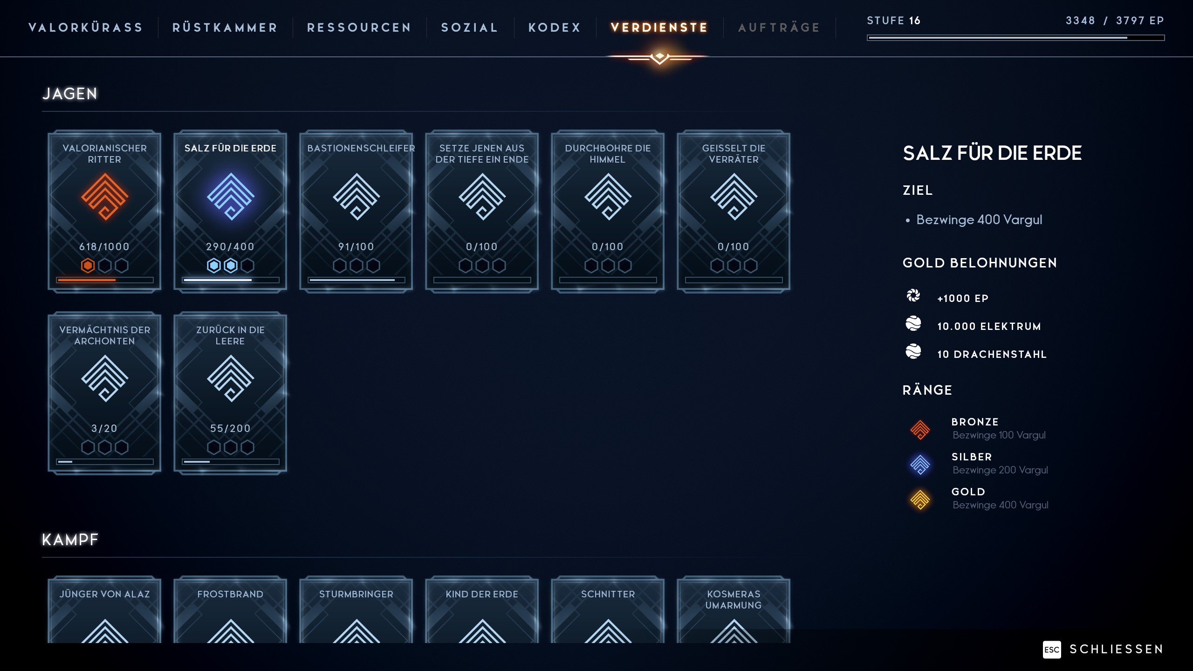Click the Bronze rank icon
Image resolution: width=1193 pixels, height=671 pixels.
click(x=920, y=429)
